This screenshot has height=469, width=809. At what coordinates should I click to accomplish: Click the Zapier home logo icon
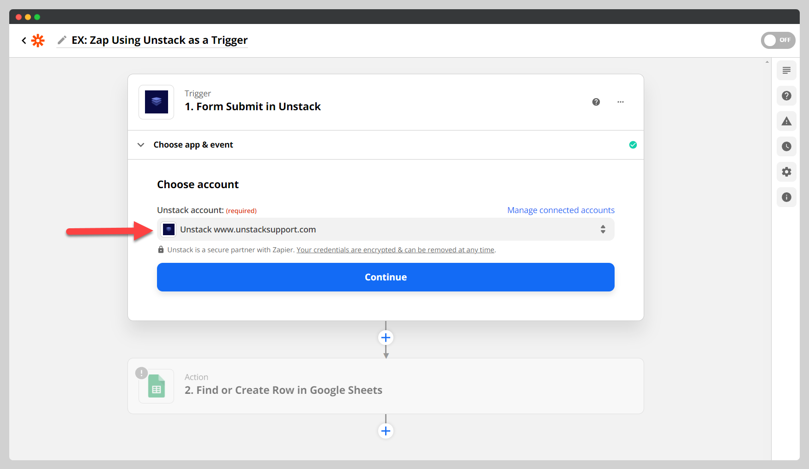(38, 41)
